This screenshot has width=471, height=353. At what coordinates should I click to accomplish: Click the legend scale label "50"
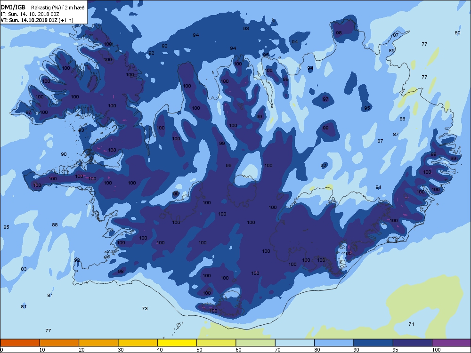point(199,350)
